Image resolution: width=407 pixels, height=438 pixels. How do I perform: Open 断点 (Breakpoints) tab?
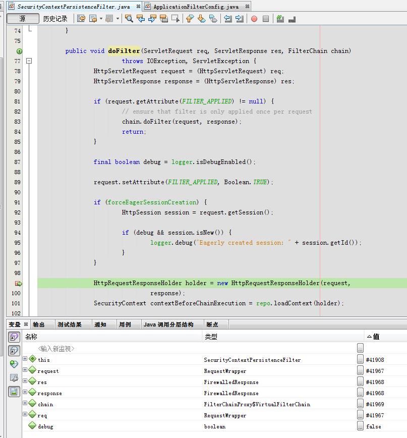tap(212, 324)
